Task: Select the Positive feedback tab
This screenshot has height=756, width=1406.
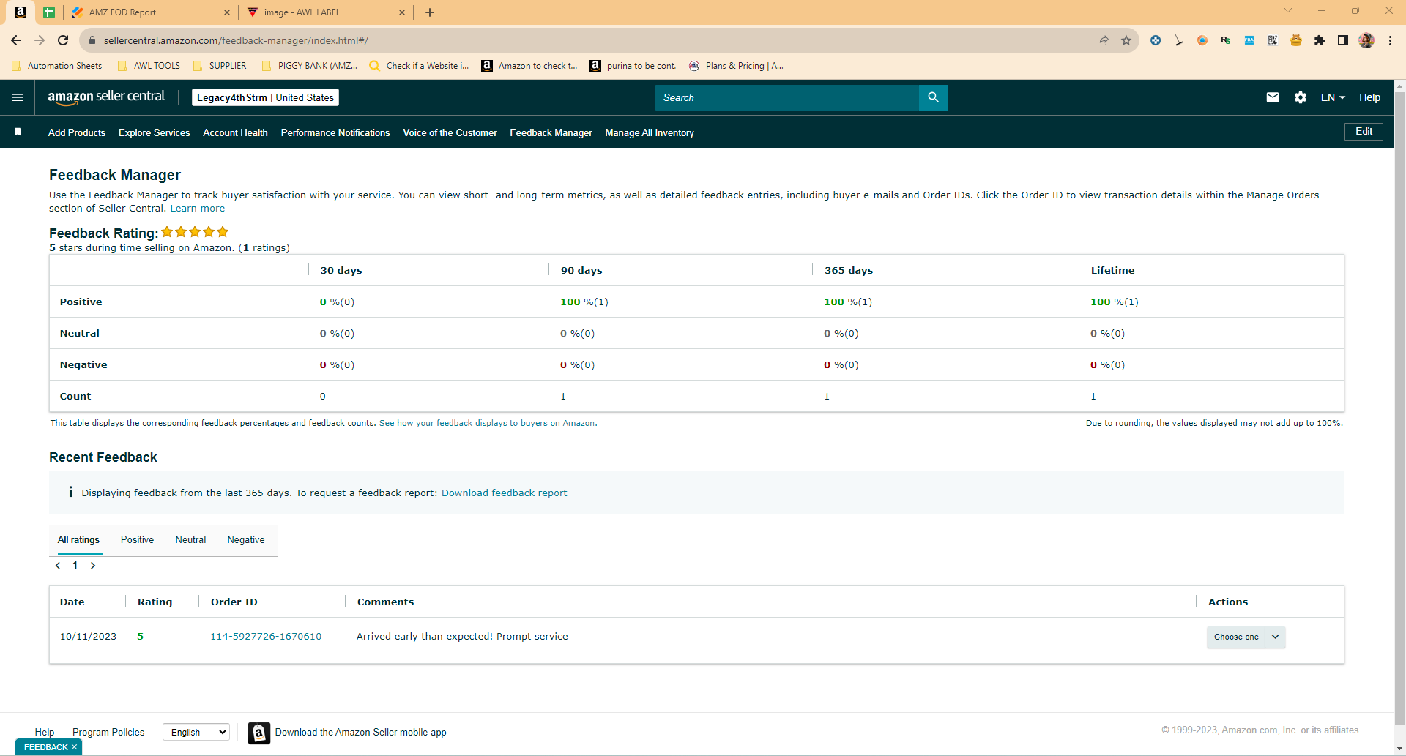Action: point(137,540)
